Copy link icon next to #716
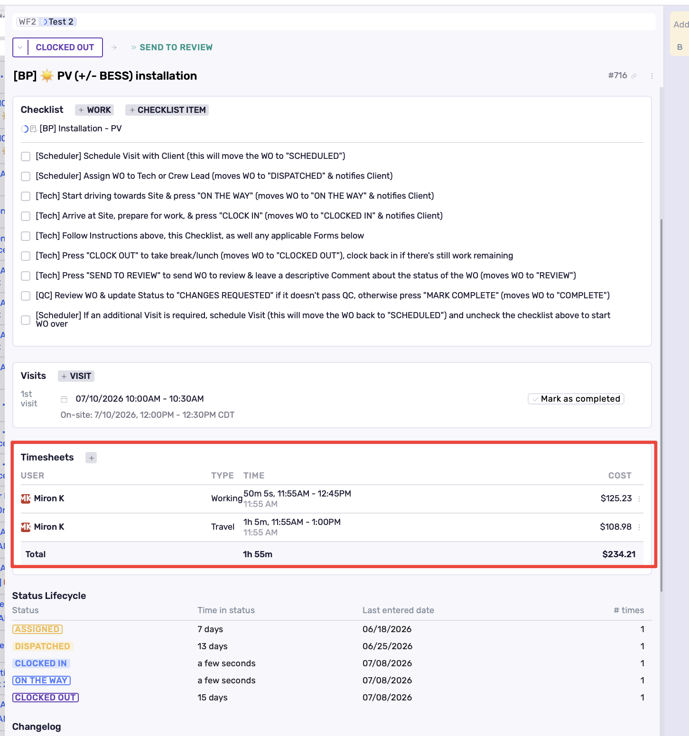689x736 pixels. click(x=634, y=76)
